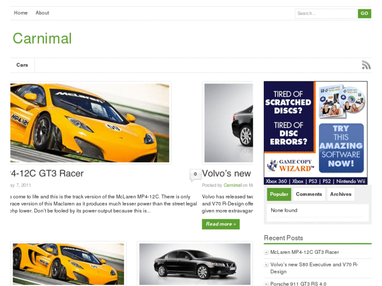Click the large yellow McLaren featured image

(x=90, y=123)
